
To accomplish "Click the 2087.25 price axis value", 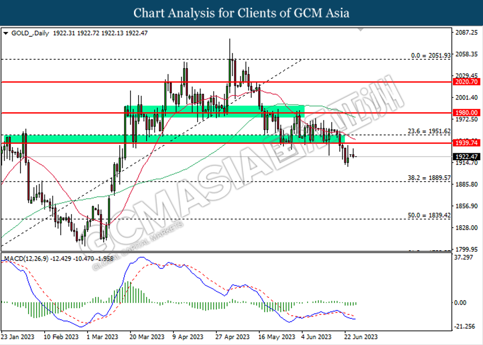I will 466,32.
